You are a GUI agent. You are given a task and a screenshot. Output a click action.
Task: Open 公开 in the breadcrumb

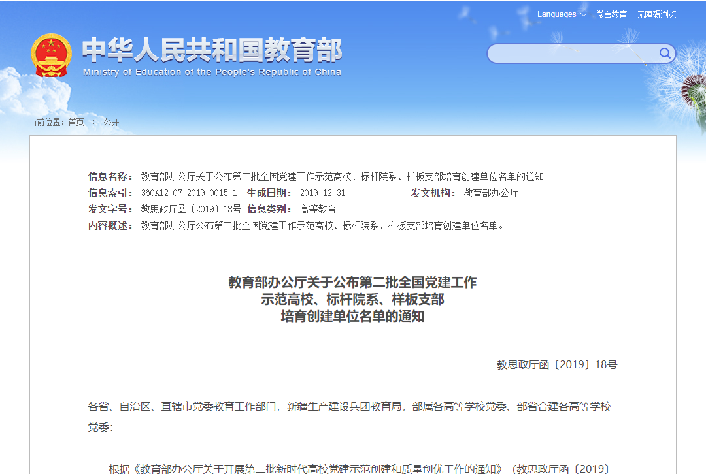(x=111, y=122)
